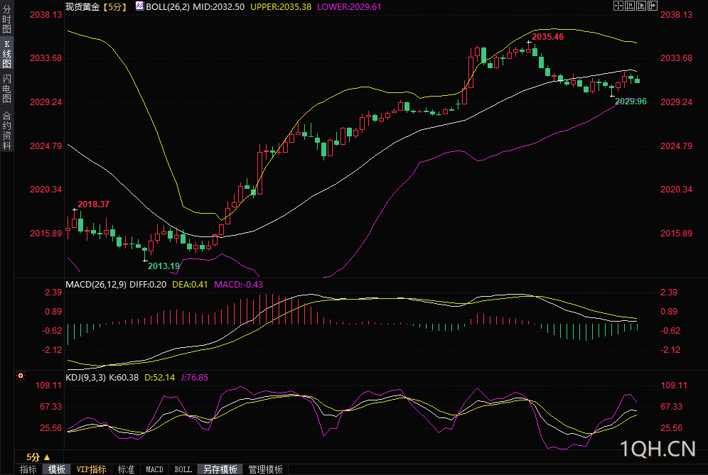Click the DIFF:0.20 value
708x475 pixels.
coord(148,285)
